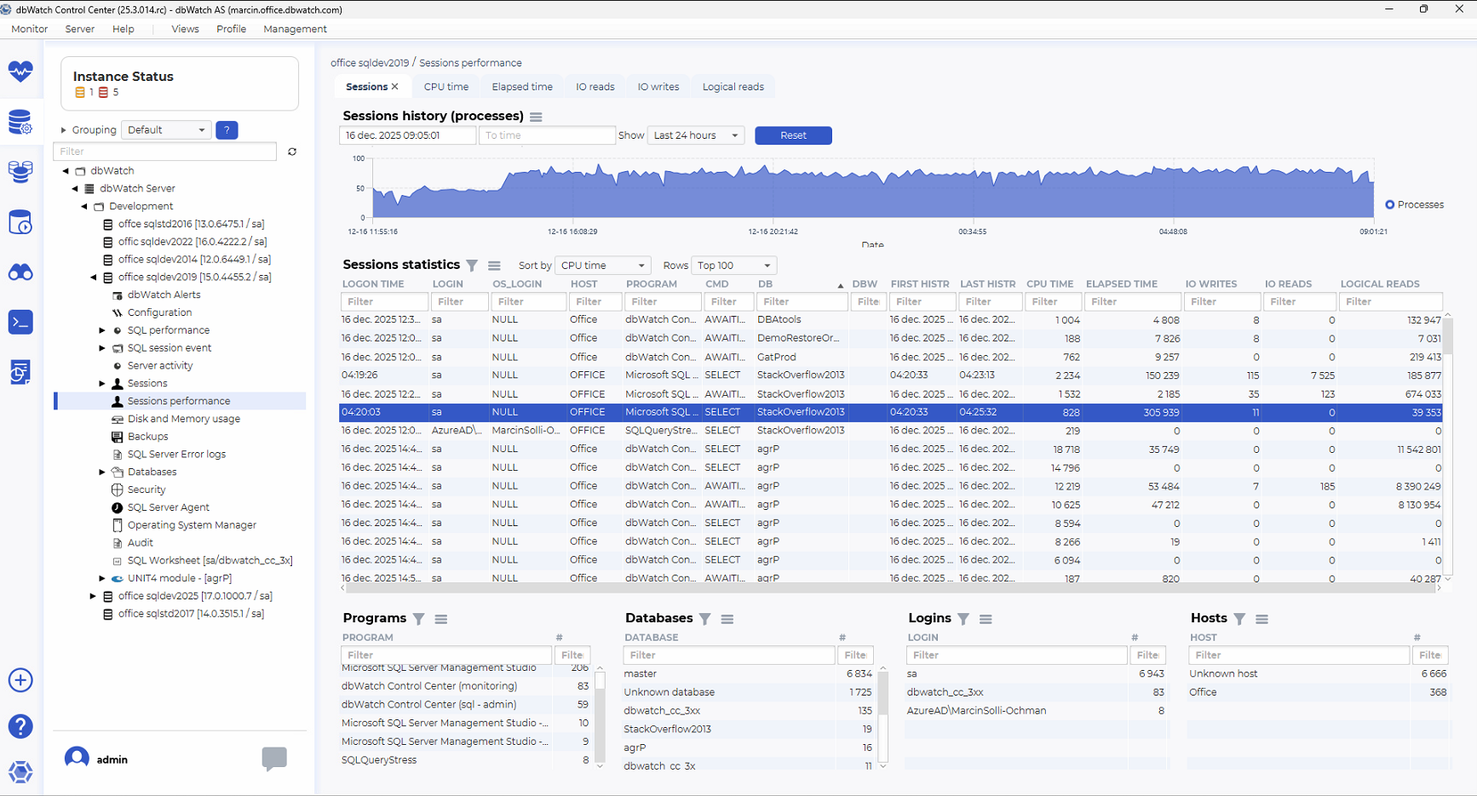Open the SQL terminal console icon
This screenshot has width=1477, height=796.
pos(20,322)
